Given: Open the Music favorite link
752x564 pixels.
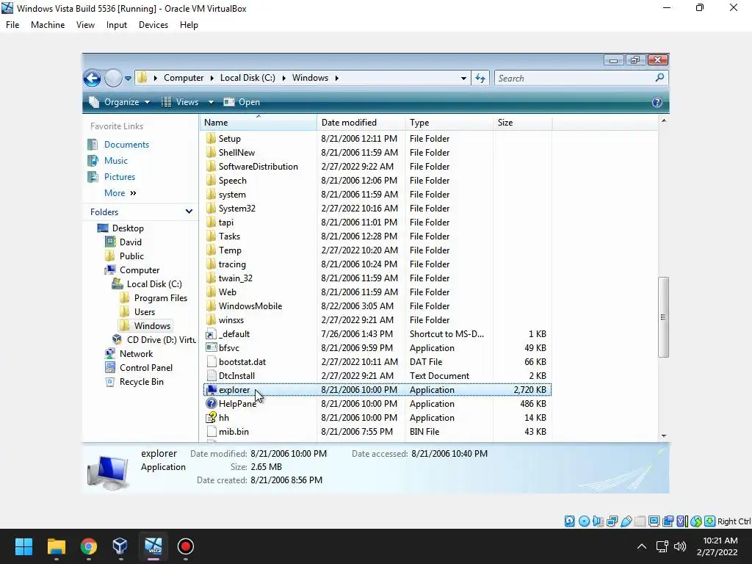Looking at the screenshot, I should [116, 161].
